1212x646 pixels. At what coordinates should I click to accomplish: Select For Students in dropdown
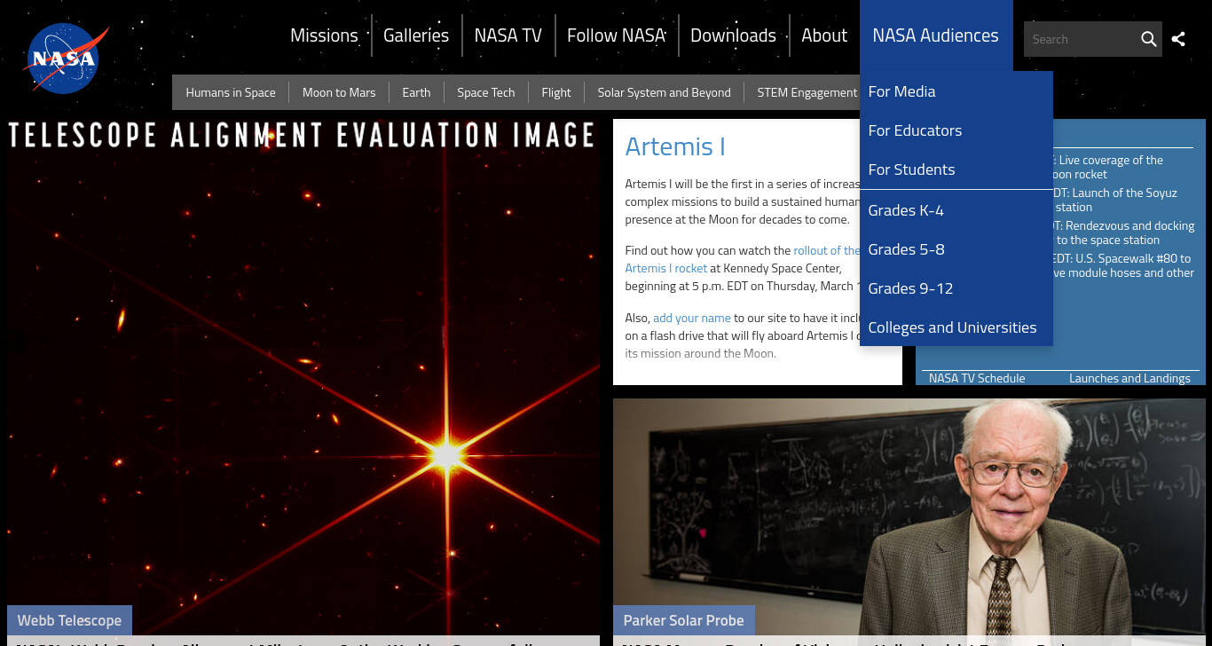click(956, 169)
